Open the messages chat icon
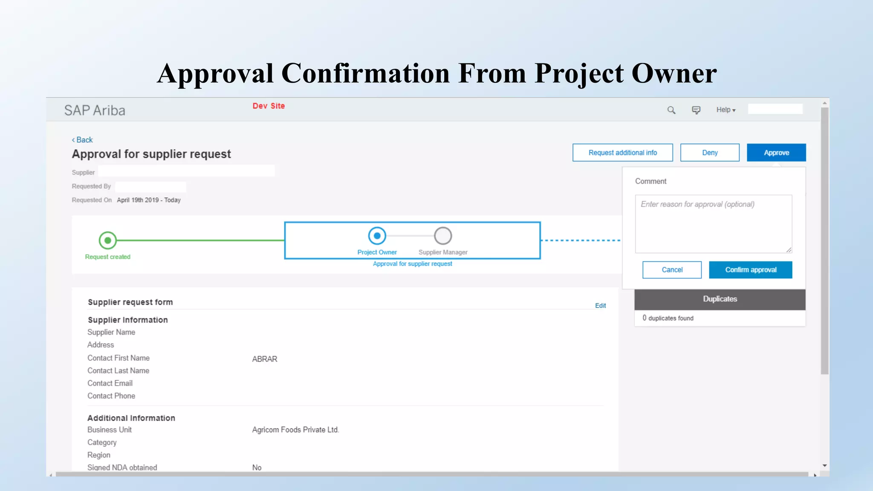Viewport: 873px width, 491px height. tap(696, 110)
